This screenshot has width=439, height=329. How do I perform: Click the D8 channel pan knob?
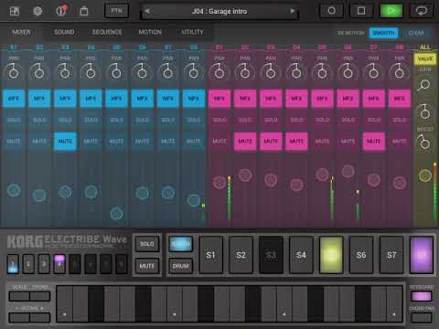pyautogui.click(x=399, y=72)
